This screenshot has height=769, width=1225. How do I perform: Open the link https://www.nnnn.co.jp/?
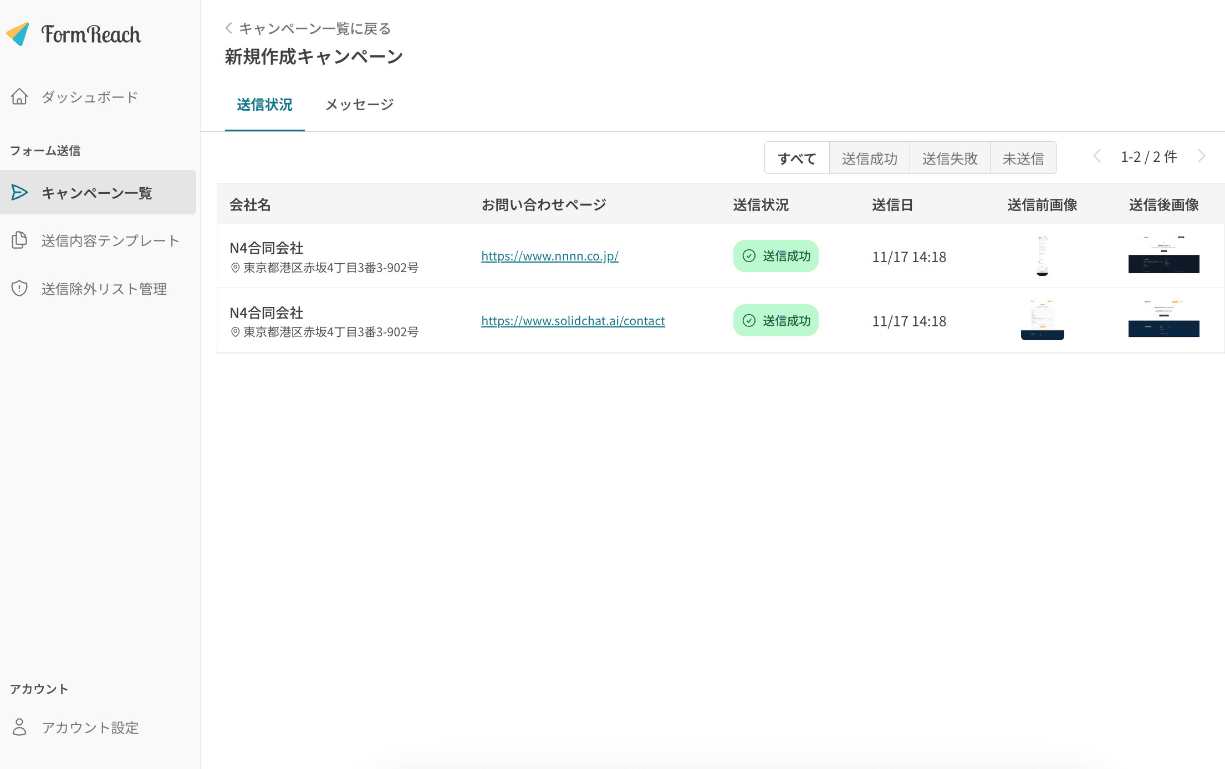pos(550,256)
